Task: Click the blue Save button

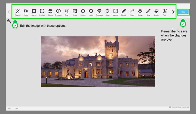Action: pos(183,12)
